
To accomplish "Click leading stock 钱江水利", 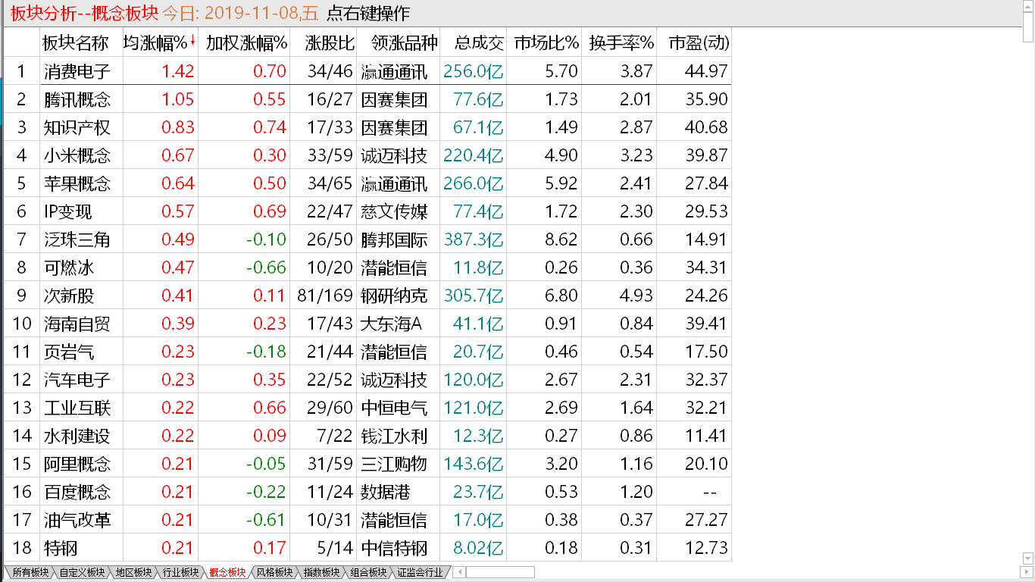I will pos(394,436).
